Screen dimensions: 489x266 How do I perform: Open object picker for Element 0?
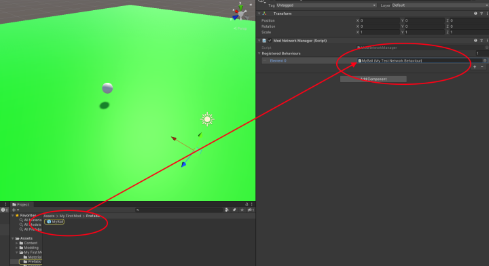[485, 61]
